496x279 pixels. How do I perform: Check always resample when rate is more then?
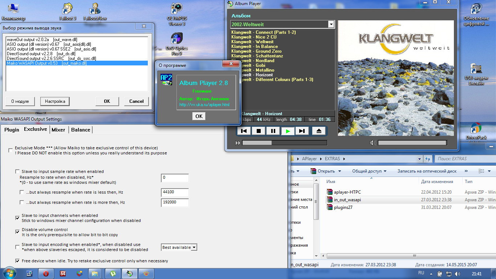click(x=22, y=202)
